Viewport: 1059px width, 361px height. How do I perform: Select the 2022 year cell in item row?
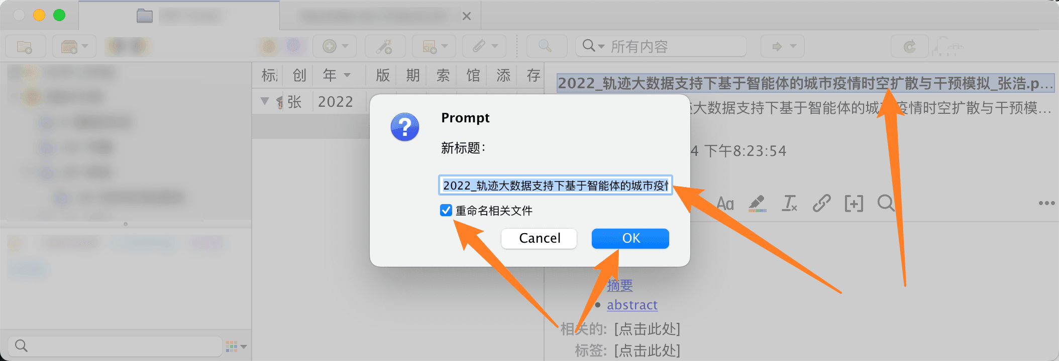(x=336, y=102)
